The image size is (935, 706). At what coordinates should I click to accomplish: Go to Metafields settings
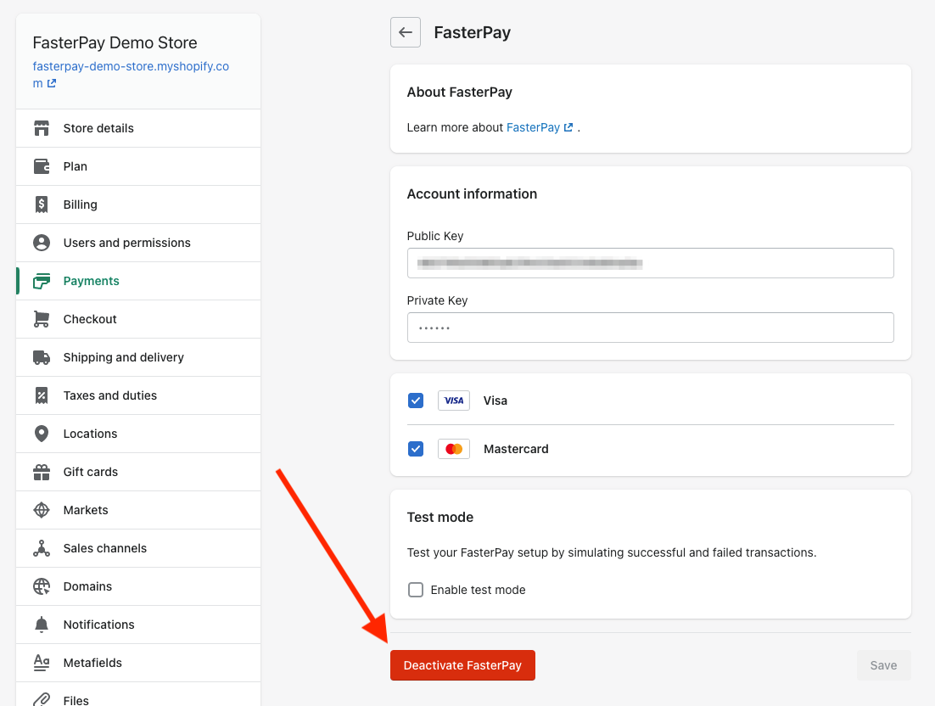[138, 663]
